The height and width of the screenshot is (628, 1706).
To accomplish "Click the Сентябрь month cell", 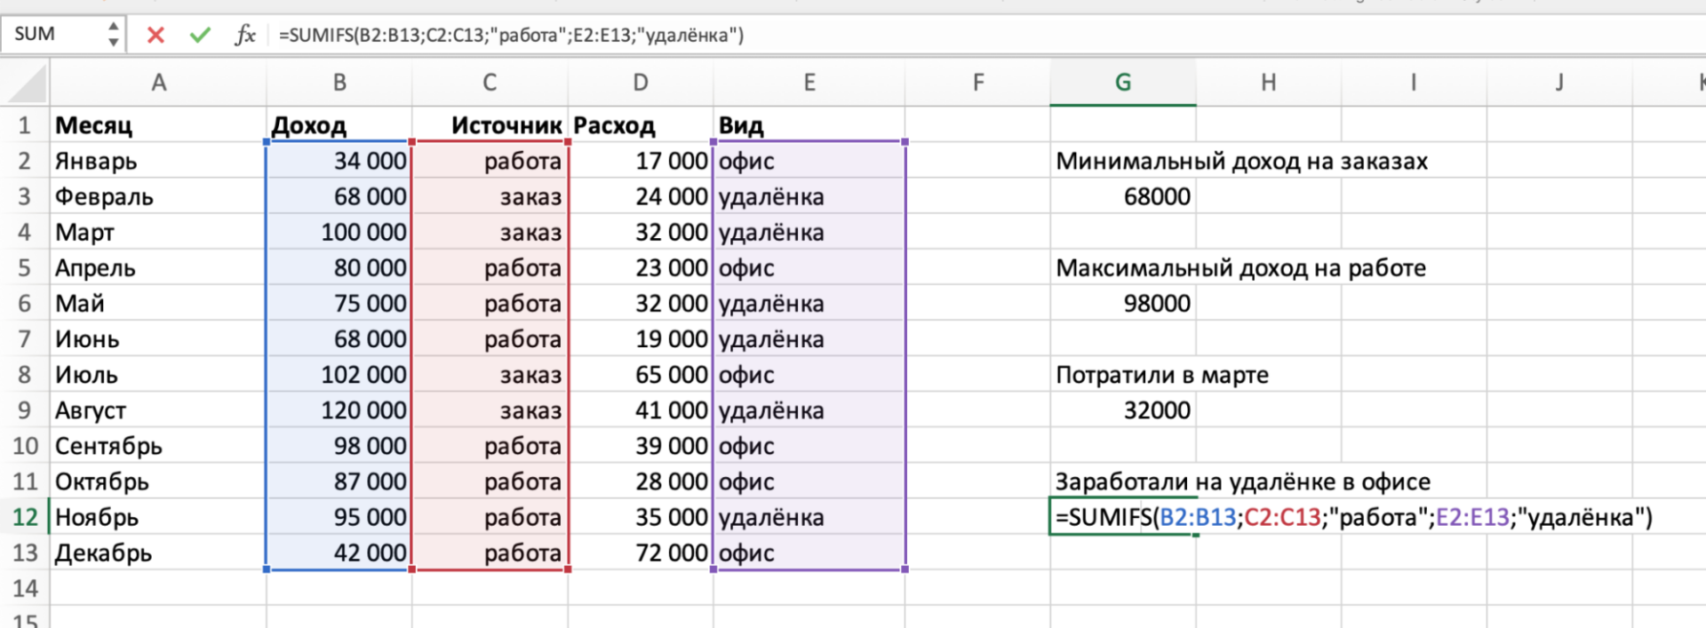I will (x=158, y=446).
